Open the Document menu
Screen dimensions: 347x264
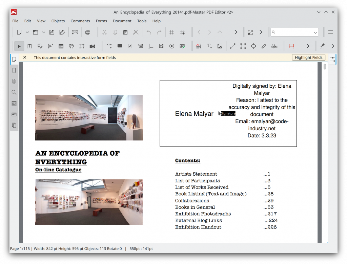[122, 21]
